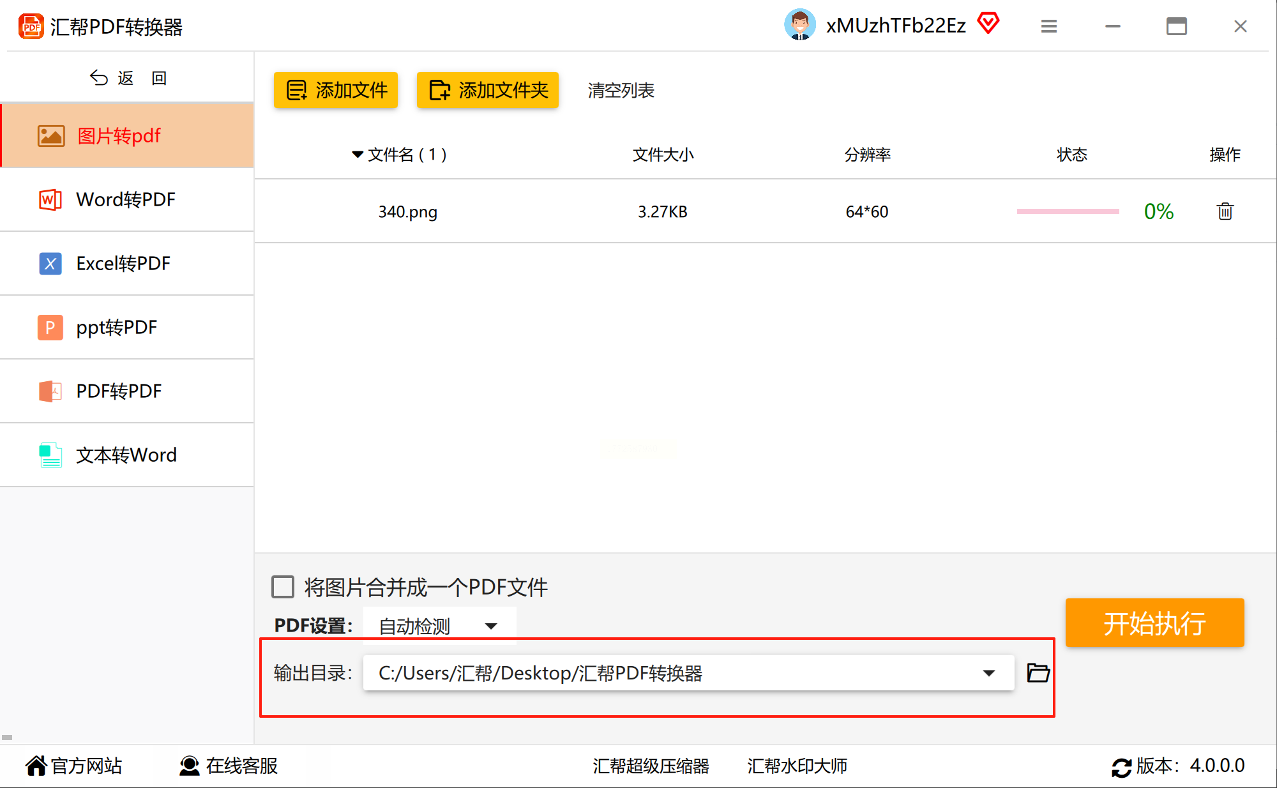Enable merging images into one PDF
The image size is (1277, 788).
[283, 587]
